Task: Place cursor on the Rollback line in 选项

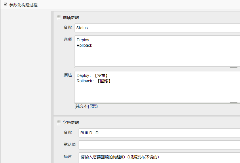Action: [x=84, y=45]
